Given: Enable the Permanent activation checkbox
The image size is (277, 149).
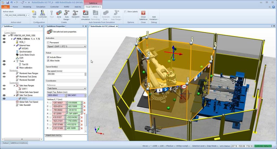Looking at the screenshot, I should coord(48,43).
